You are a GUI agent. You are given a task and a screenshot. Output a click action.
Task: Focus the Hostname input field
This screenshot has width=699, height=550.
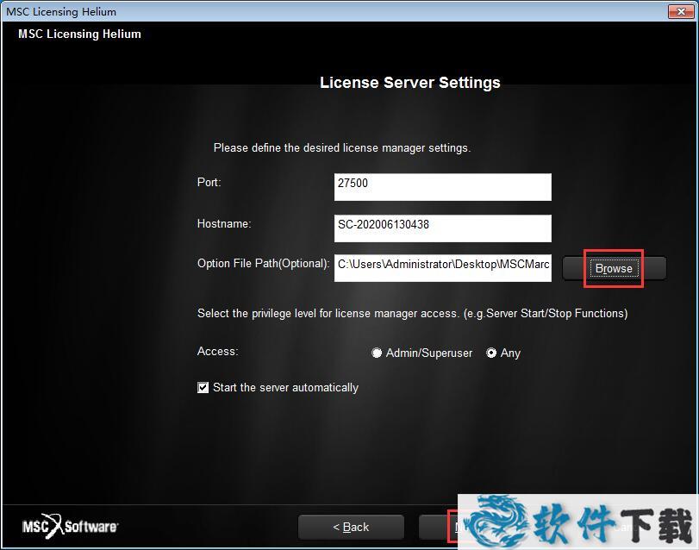(442, 228)
